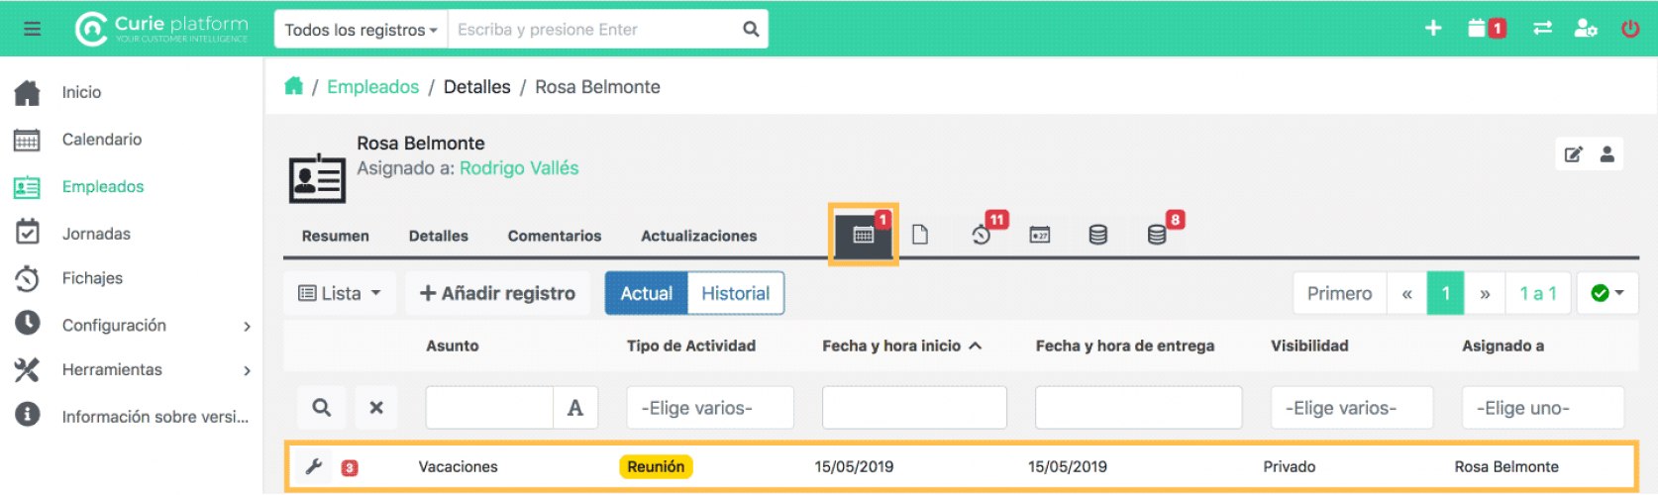This screenshot has height=495, width=1658.
Task: Click the edit record pencil icon
Action: coord(1573,154)
